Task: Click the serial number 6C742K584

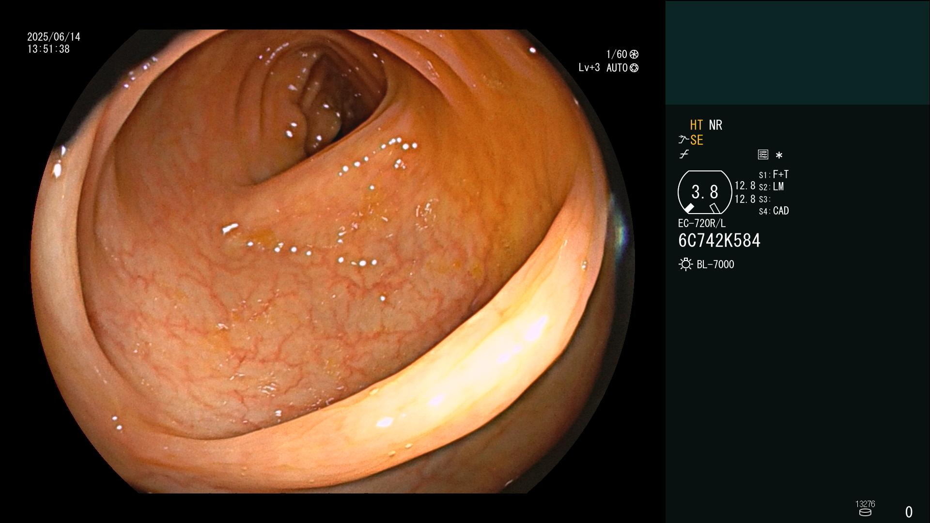Action: click(x=719, y=241)
